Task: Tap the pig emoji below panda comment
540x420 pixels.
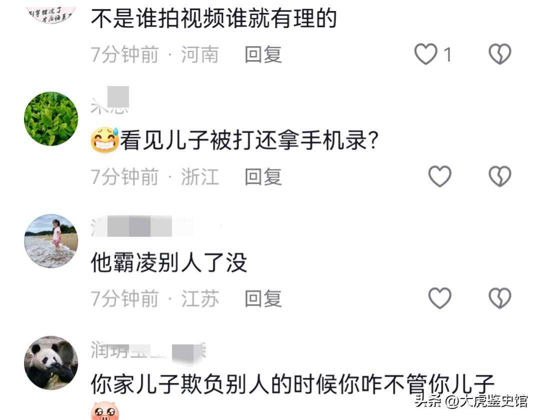Action: tap(104, 411)
